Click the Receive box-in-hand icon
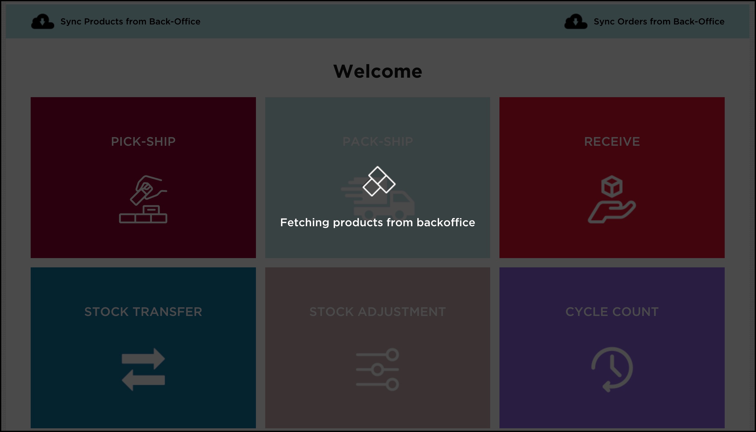 coord(612,199)
